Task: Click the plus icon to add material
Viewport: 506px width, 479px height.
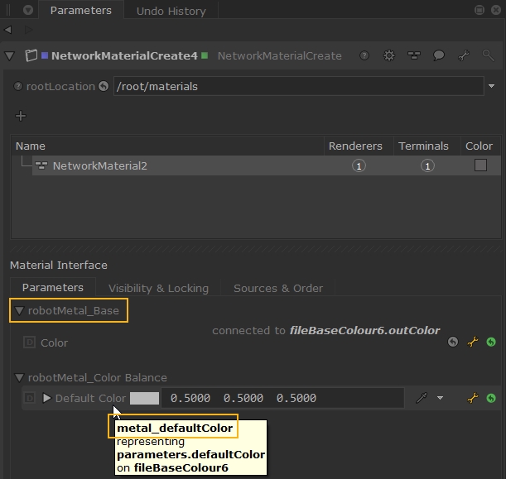Action: (21, 116)
